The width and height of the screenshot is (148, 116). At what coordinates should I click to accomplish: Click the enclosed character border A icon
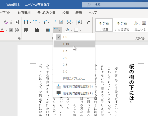(17, 22)
